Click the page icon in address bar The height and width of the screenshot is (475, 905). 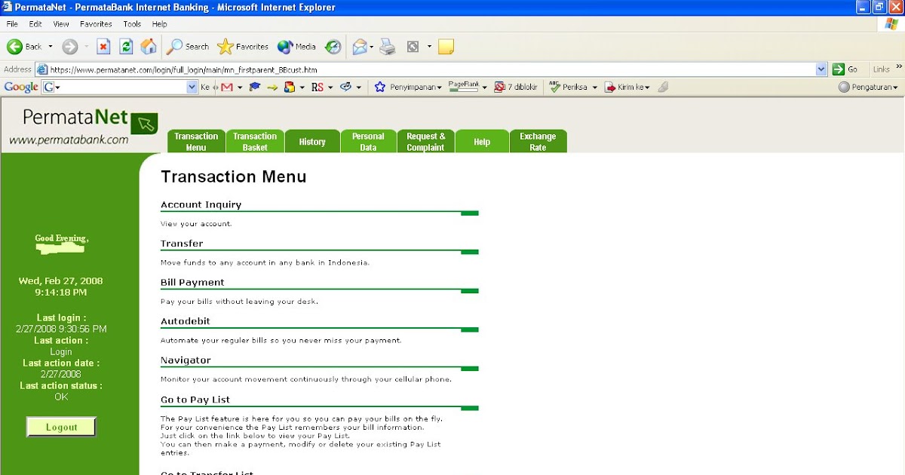point(43,69)
